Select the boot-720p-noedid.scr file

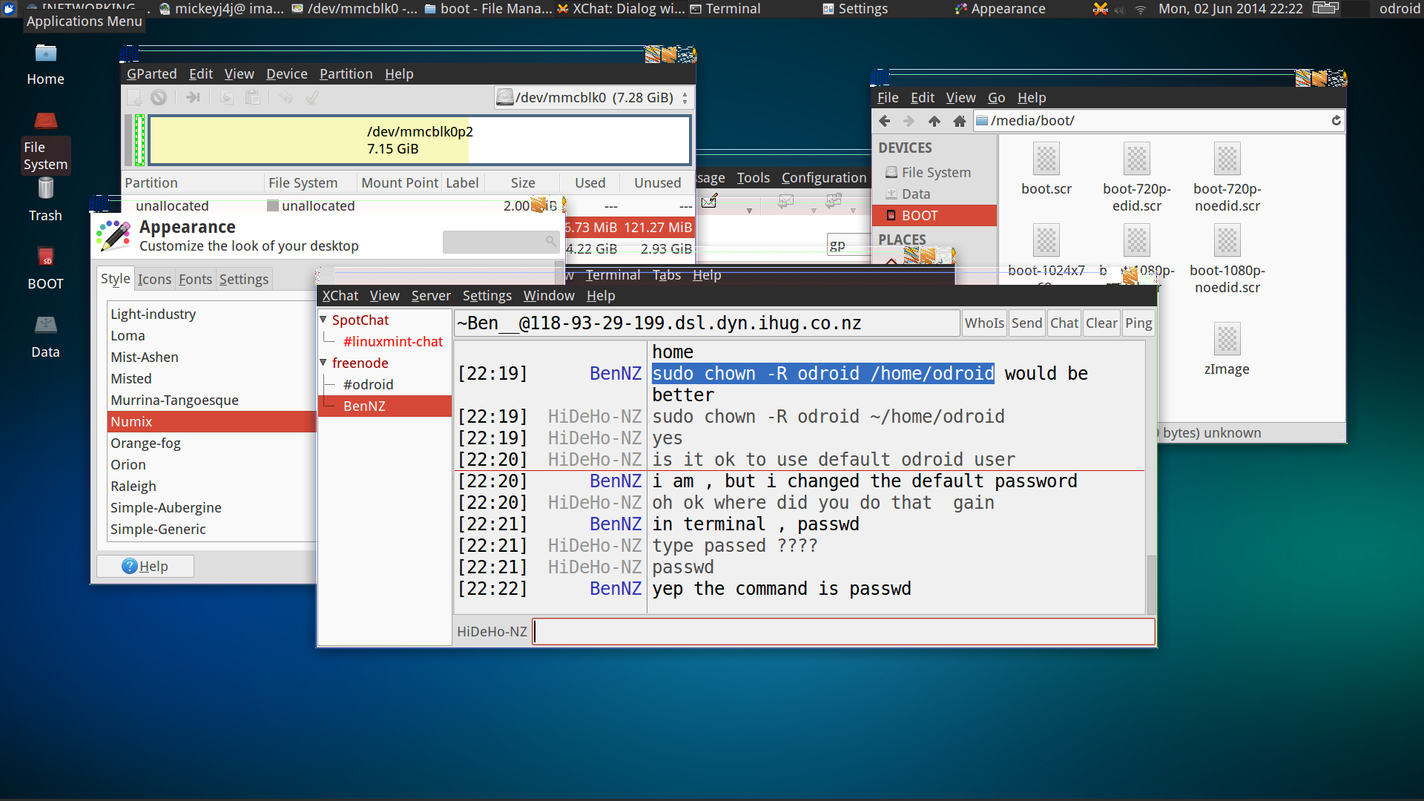[x=1227, y=178]
